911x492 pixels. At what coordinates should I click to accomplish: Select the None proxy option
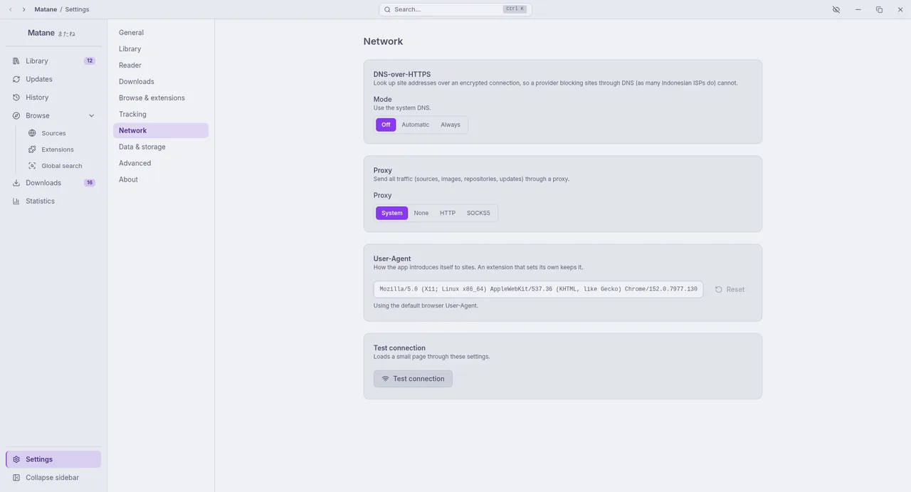click(421, 213)
